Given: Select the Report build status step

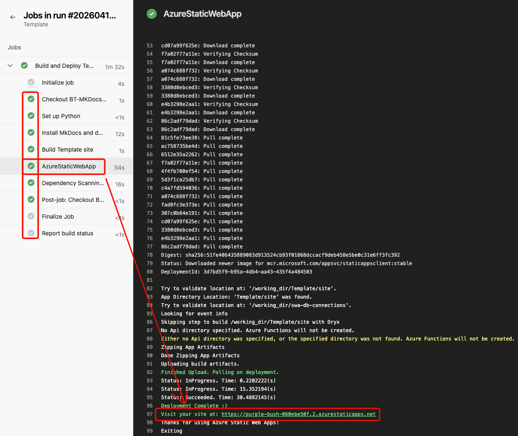Looking at the screenshot, I should [x=67, y=233].
